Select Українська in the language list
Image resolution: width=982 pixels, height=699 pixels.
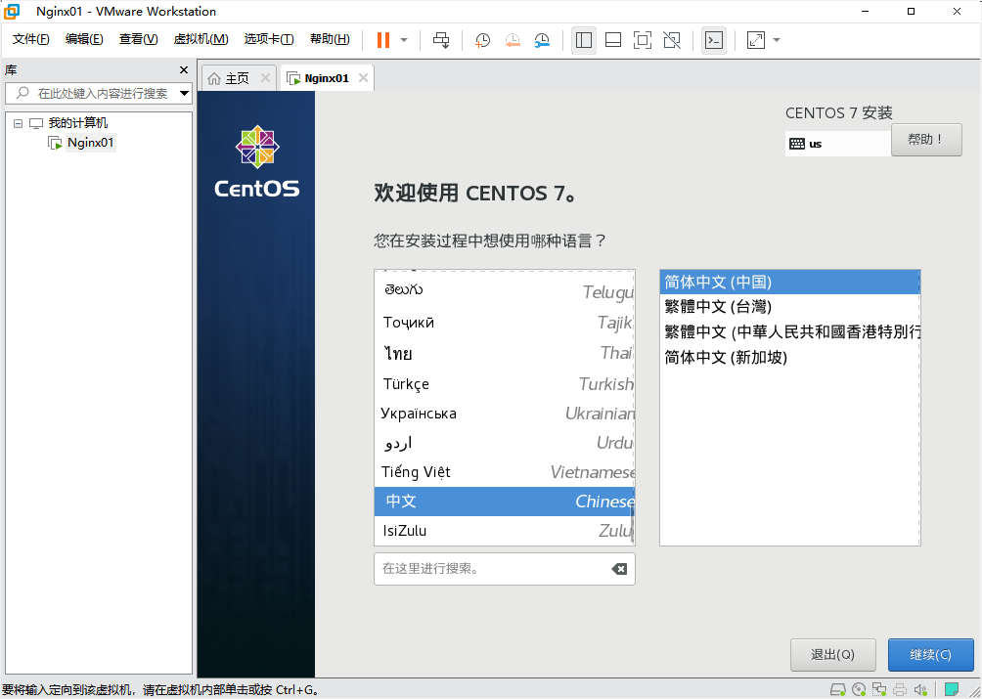(504, 414)
